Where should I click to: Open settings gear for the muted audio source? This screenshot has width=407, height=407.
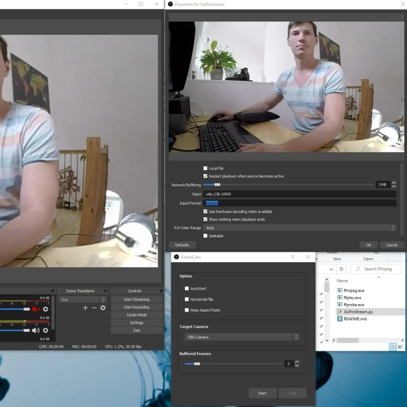(45, 309)
